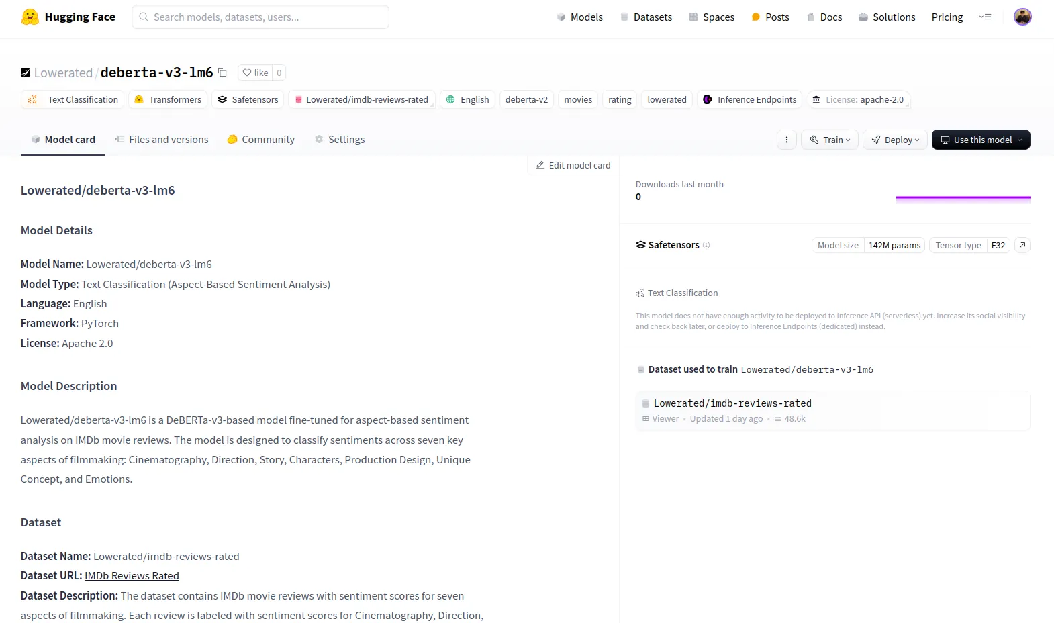This screenshot has height=623, width=1054.
Task: Go to the Pricing page
Action: click(947, 17)
